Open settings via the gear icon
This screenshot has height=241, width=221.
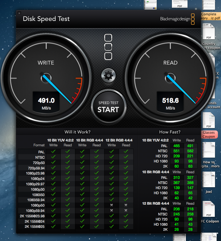tap(108, 76)
